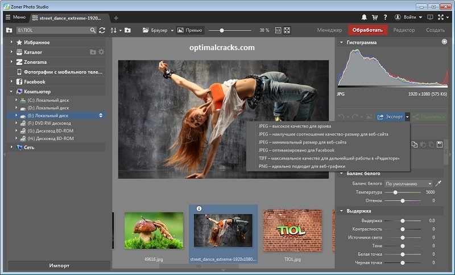Image resolution: width=455 pixels, height=275 pixels.
Task: Click the info badge on selected thumbnail
Action: coord(198,208)
